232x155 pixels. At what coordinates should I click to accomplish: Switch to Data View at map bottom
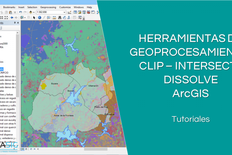[x=23, y=149]
